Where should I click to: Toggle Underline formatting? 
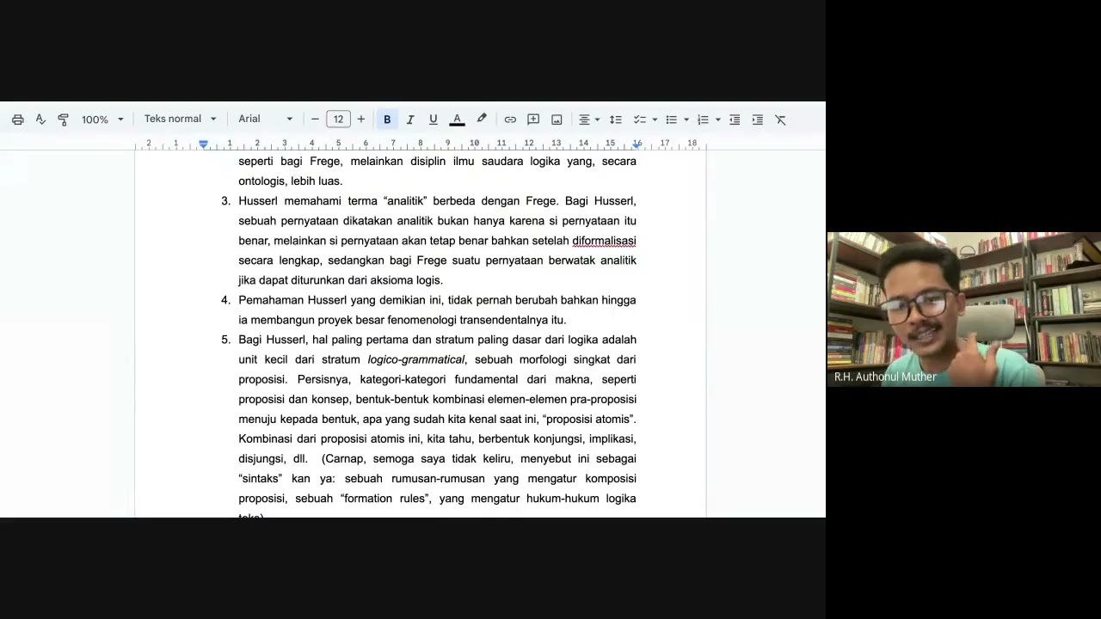(433, 120)
